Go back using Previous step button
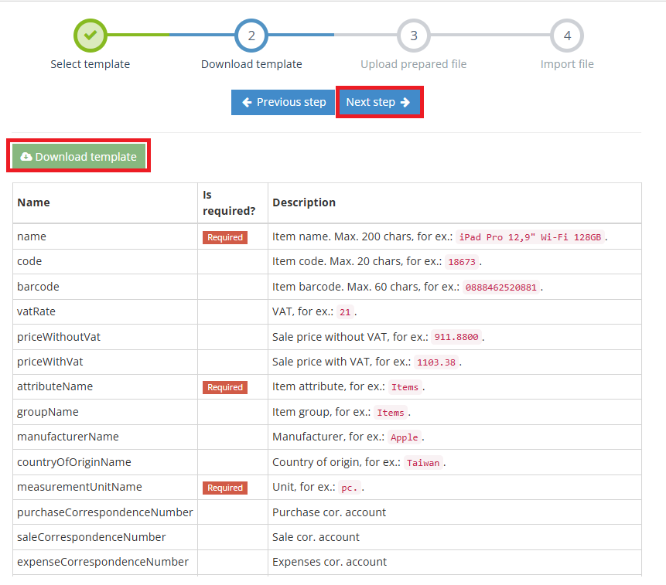 tap(282, 101)
